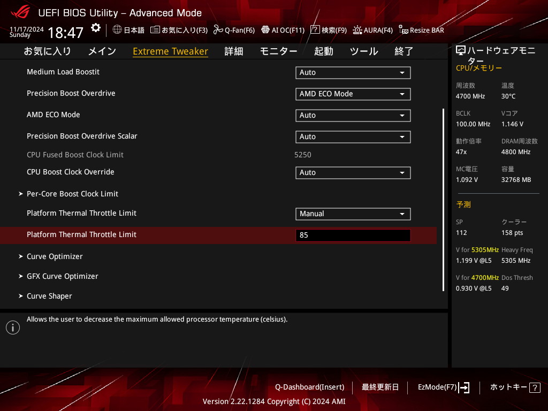Open CPU Boost Clock Override dropdown
Viewport: 548px width, 411px height.
tap(353, 173)
